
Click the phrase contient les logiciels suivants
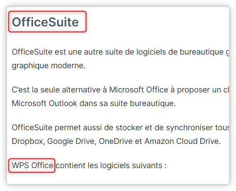(111, 165)
